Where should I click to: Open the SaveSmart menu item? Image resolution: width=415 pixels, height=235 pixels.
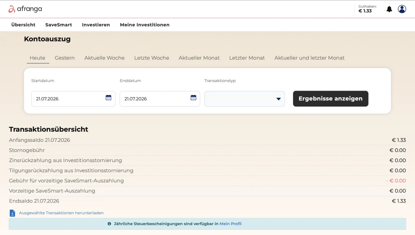pos(59,25)
